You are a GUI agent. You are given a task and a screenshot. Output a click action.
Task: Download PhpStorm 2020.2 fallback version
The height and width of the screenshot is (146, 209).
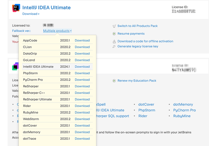point(82,73)
